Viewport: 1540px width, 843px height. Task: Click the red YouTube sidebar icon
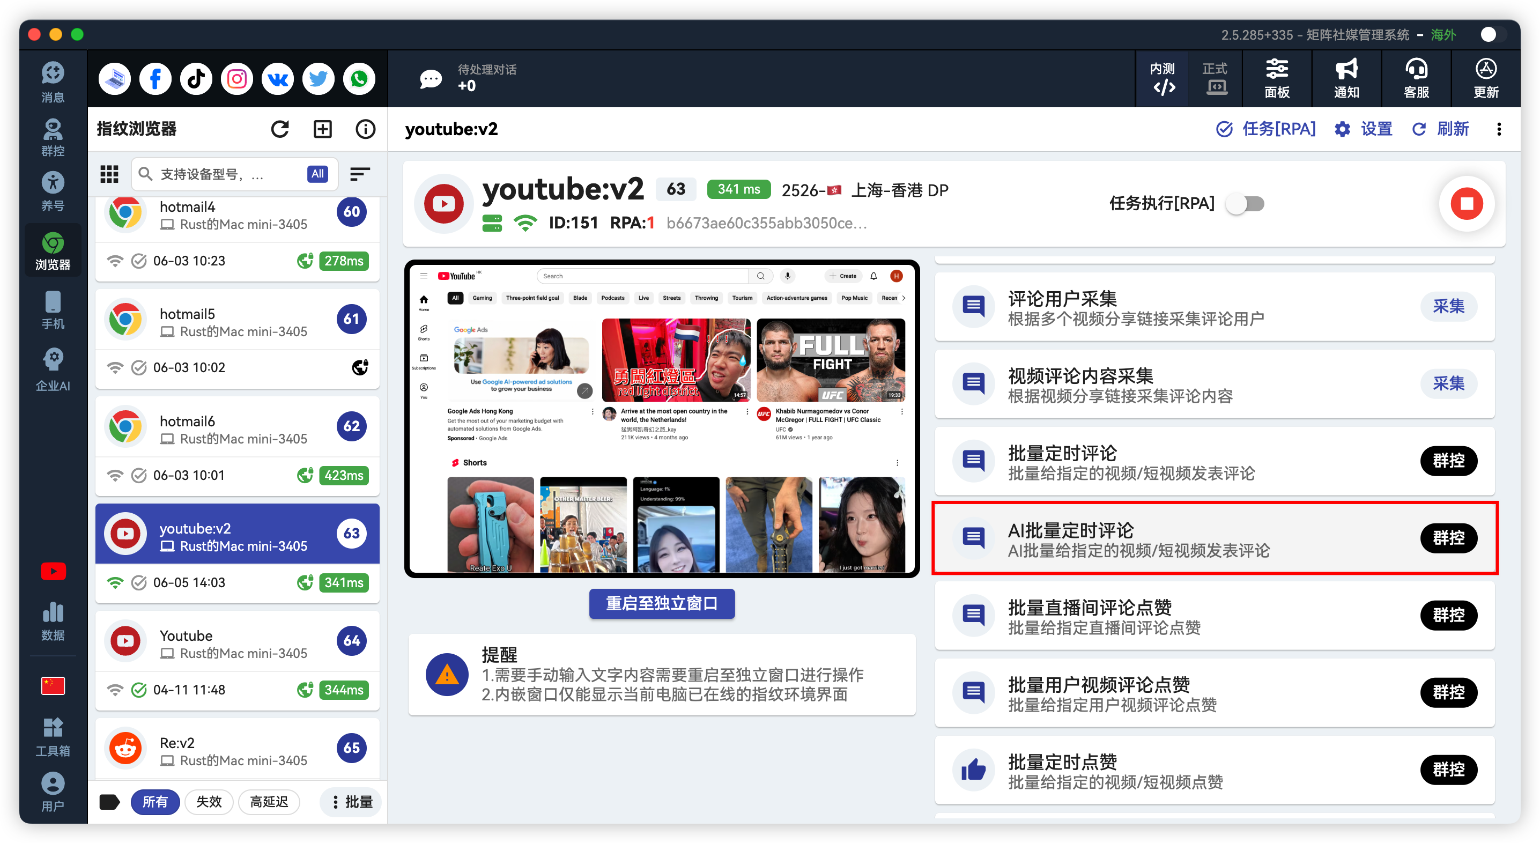point(53,571)
